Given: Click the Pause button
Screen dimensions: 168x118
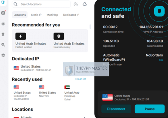Looking at the screenshot, I should point(150,109).
